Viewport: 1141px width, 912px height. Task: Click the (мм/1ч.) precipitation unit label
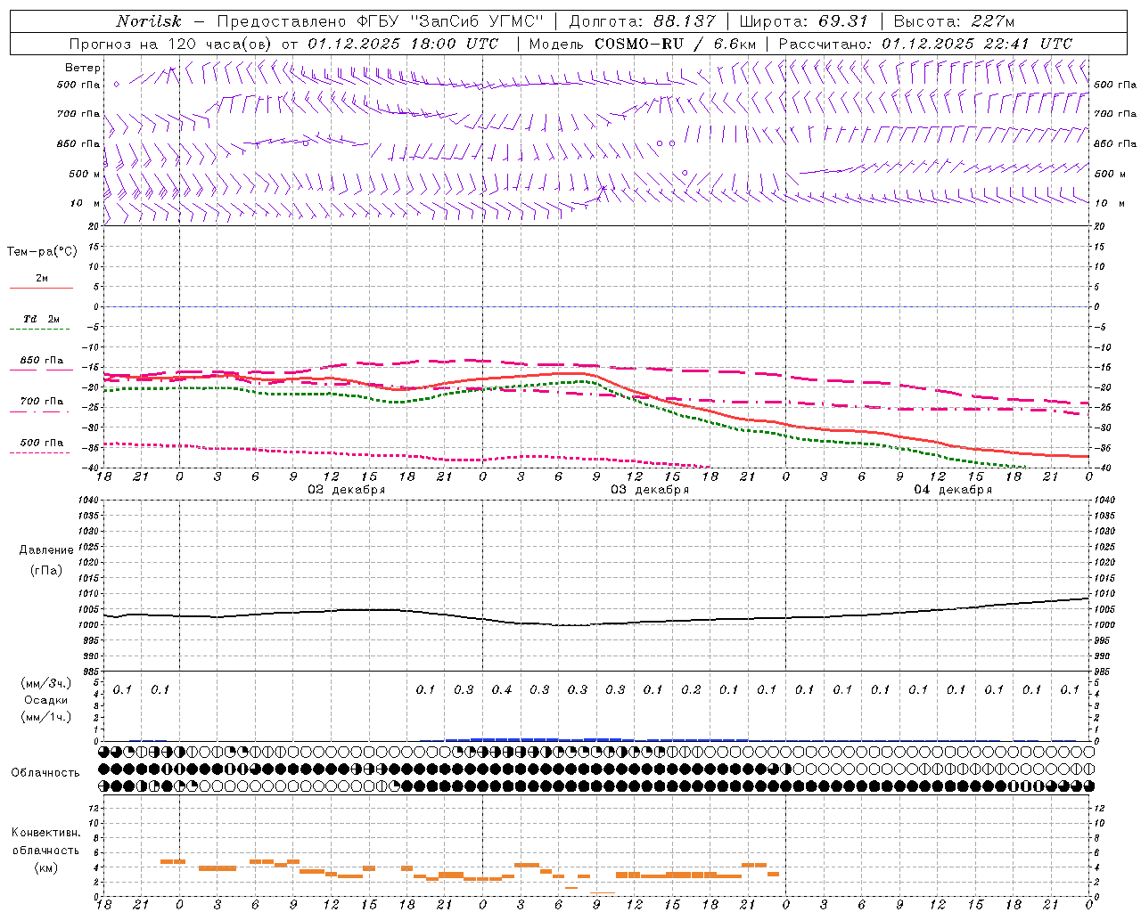[x=45, y=717]
